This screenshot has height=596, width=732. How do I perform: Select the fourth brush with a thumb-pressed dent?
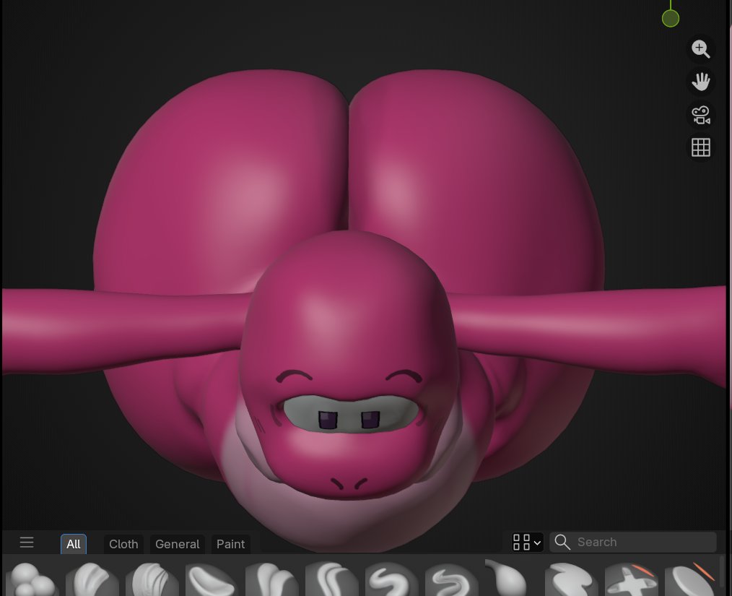[x=212, y=578]
